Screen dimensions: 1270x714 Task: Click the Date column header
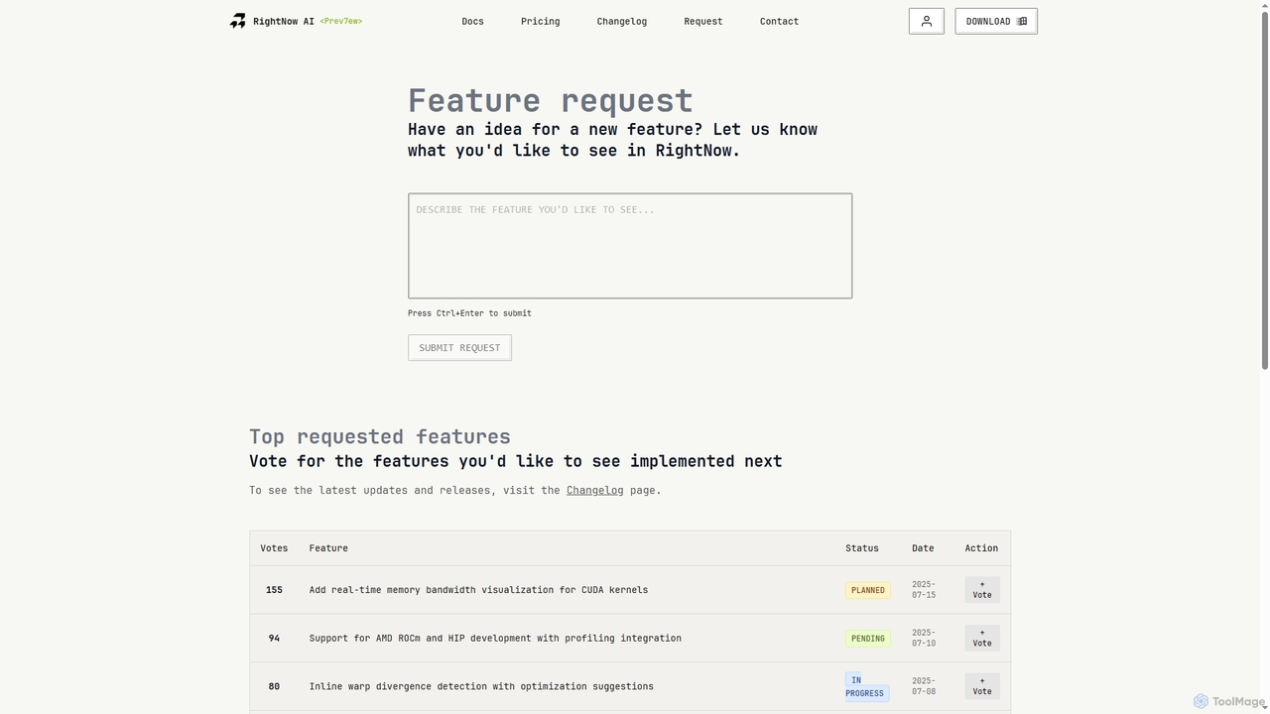923,548
